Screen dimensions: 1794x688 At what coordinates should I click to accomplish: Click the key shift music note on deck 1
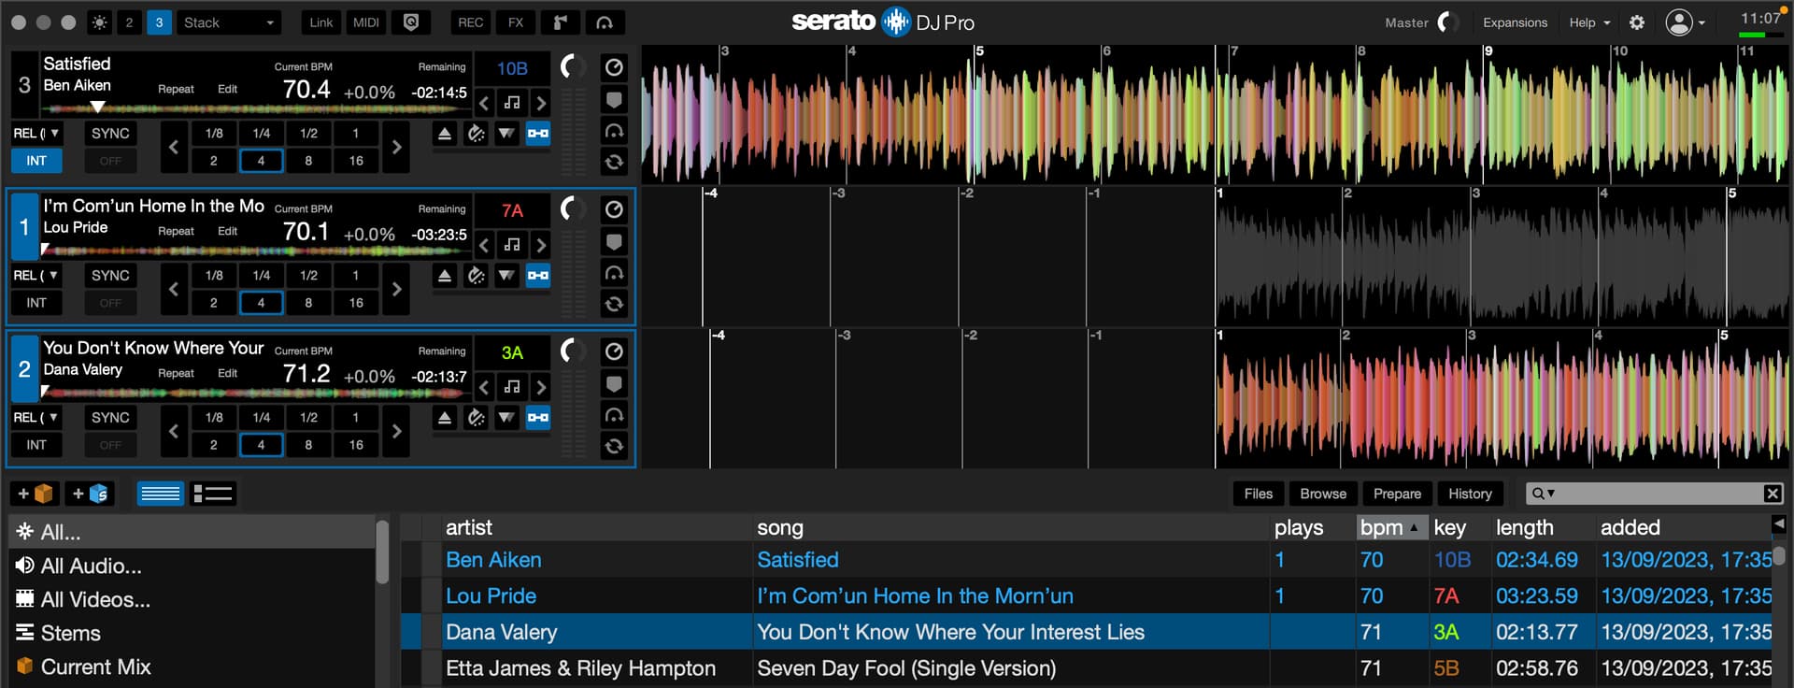pyautogui.click(x=512, y=245)
